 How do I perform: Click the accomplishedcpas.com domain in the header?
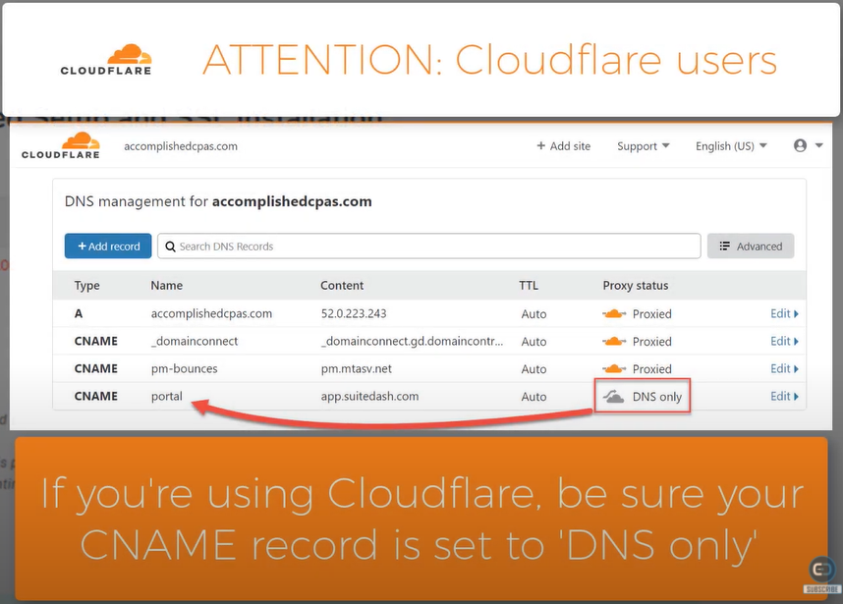pos(181,146)
